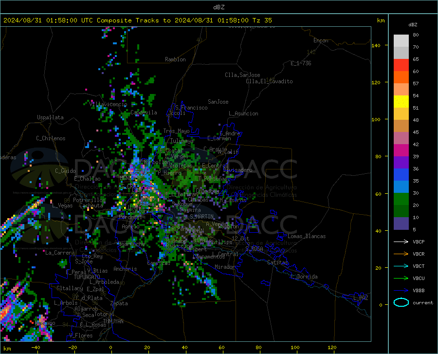
Task: Click the Zapata map label
Action: (x=119, y=303)
